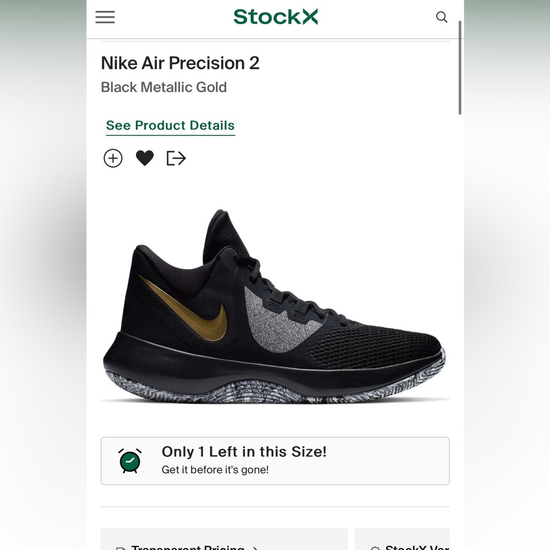The height and width of the screenshot is (550, 550).
Task: Open the search function
Action: 442,17
